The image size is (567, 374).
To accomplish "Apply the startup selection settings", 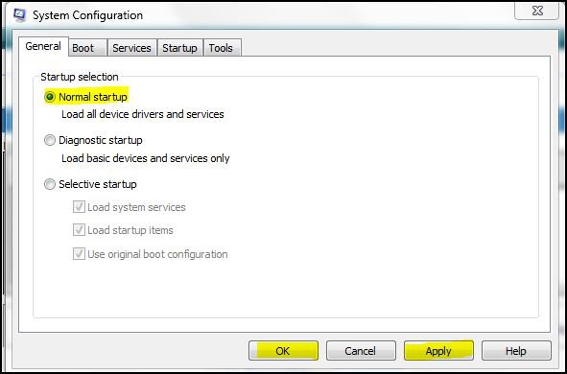I will tap(438, 351).
